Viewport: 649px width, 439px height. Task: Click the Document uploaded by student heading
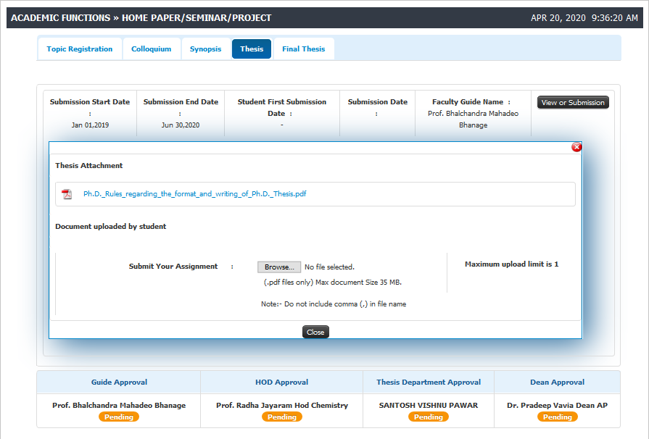[110, 226]
